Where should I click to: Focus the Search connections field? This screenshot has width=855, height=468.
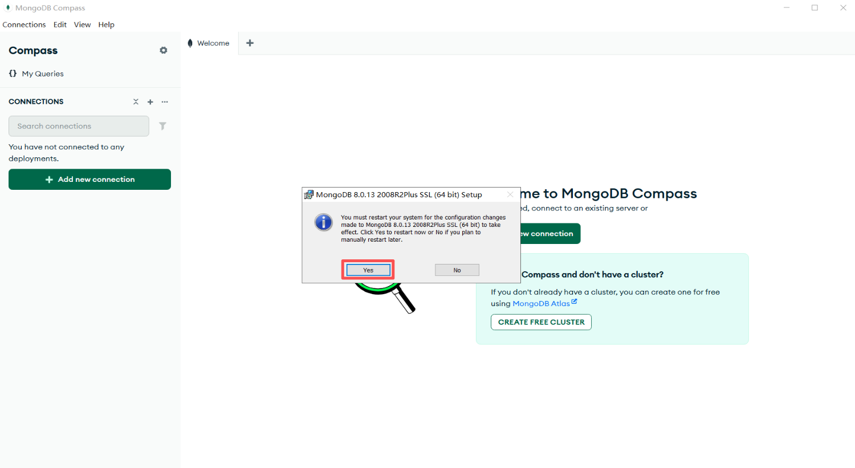pyautogui.click(x=79, y=126)
